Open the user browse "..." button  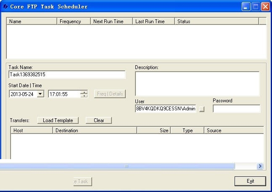[202, 109]
